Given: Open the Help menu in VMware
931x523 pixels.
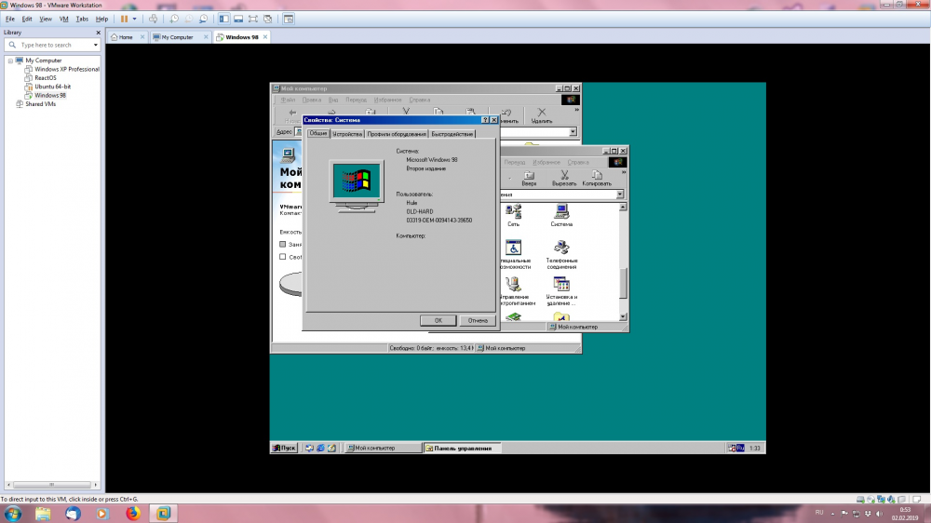Looking at the screenshot, I should [102, 19].
